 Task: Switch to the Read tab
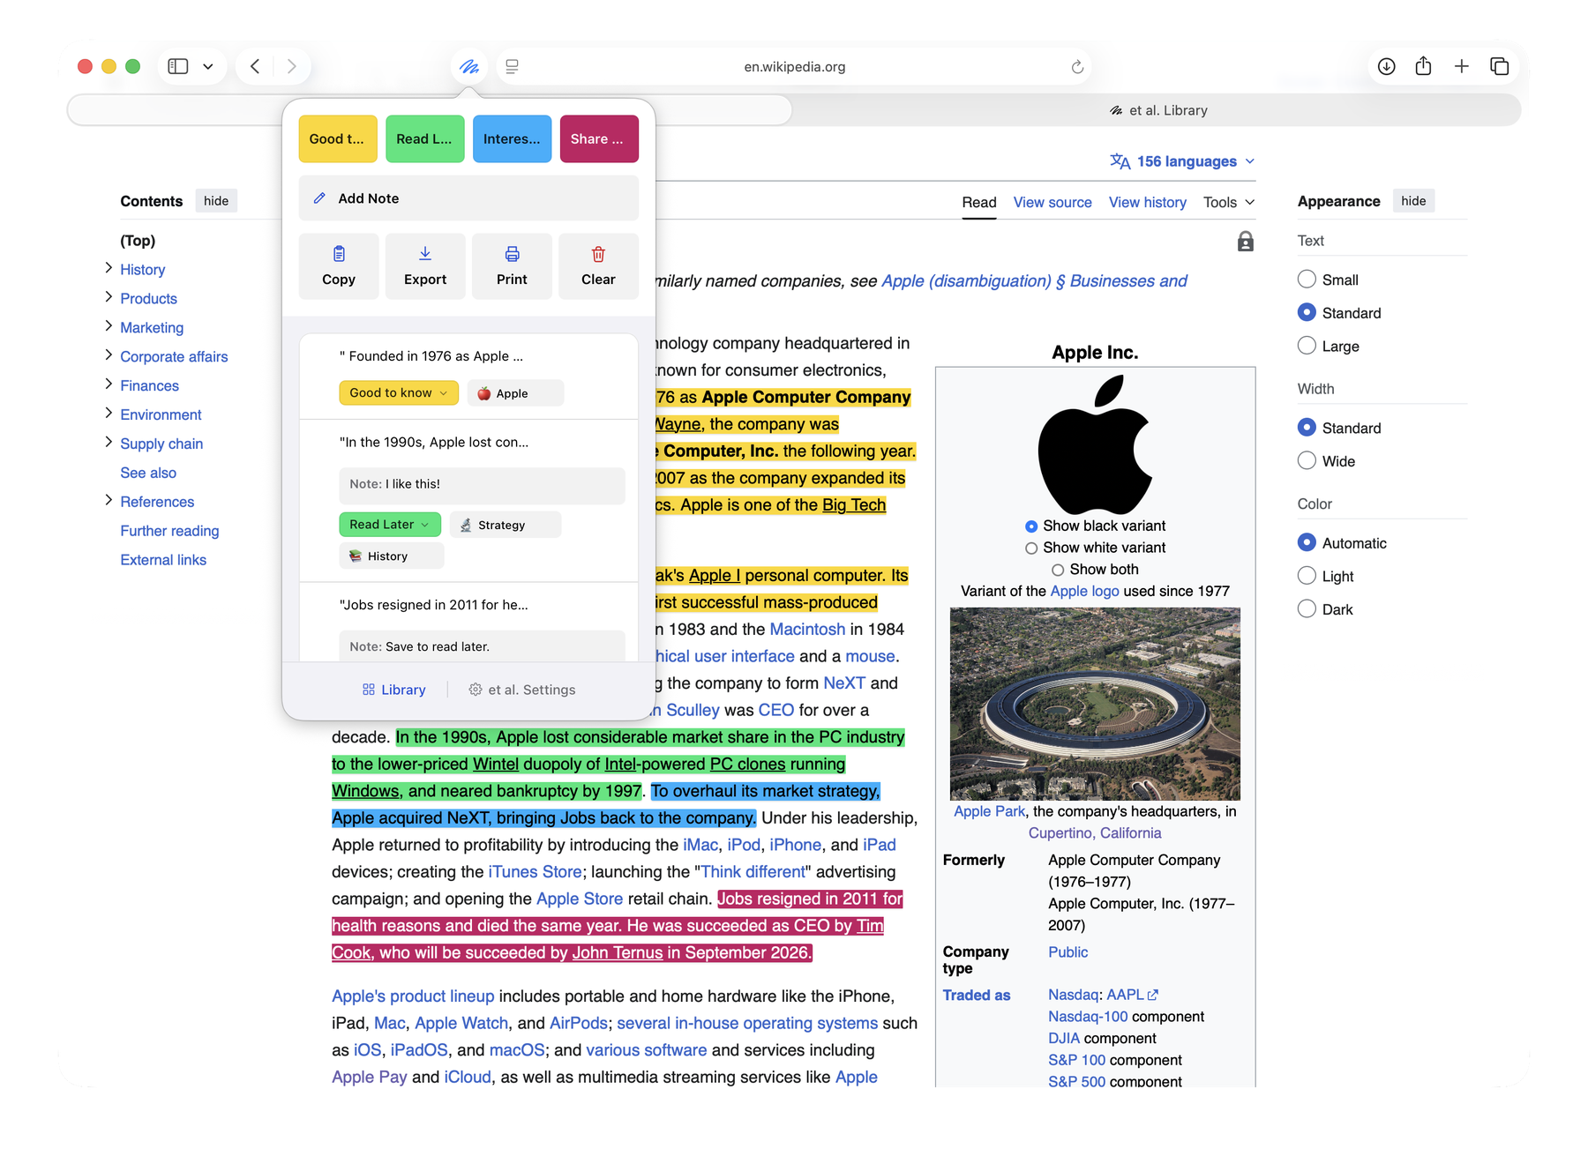(979, 203)
